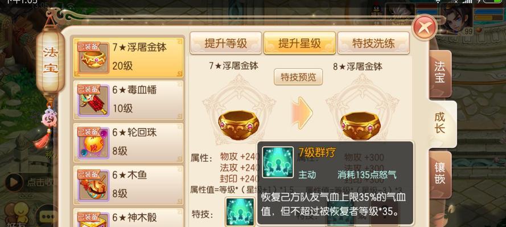The height and width of the screenshot is (227, 506).
Task: Tap the 7★ golden bowl preview image
Action: coord(239,125)
